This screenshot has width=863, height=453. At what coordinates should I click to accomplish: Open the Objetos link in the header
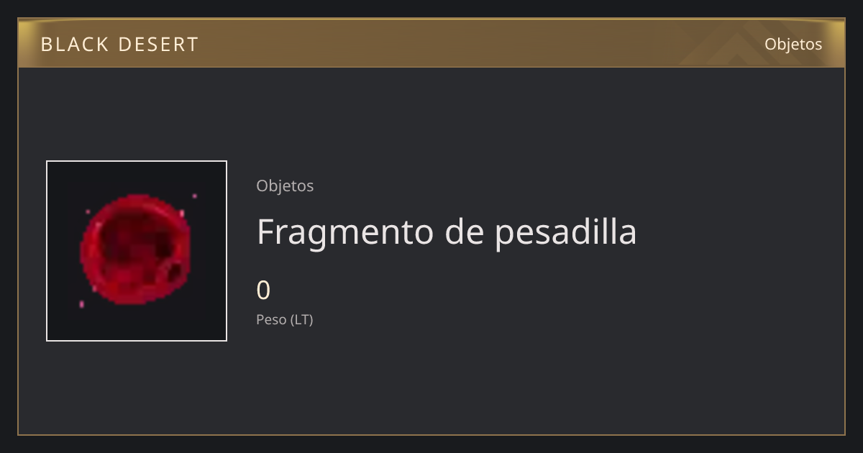tap(793, 44)
